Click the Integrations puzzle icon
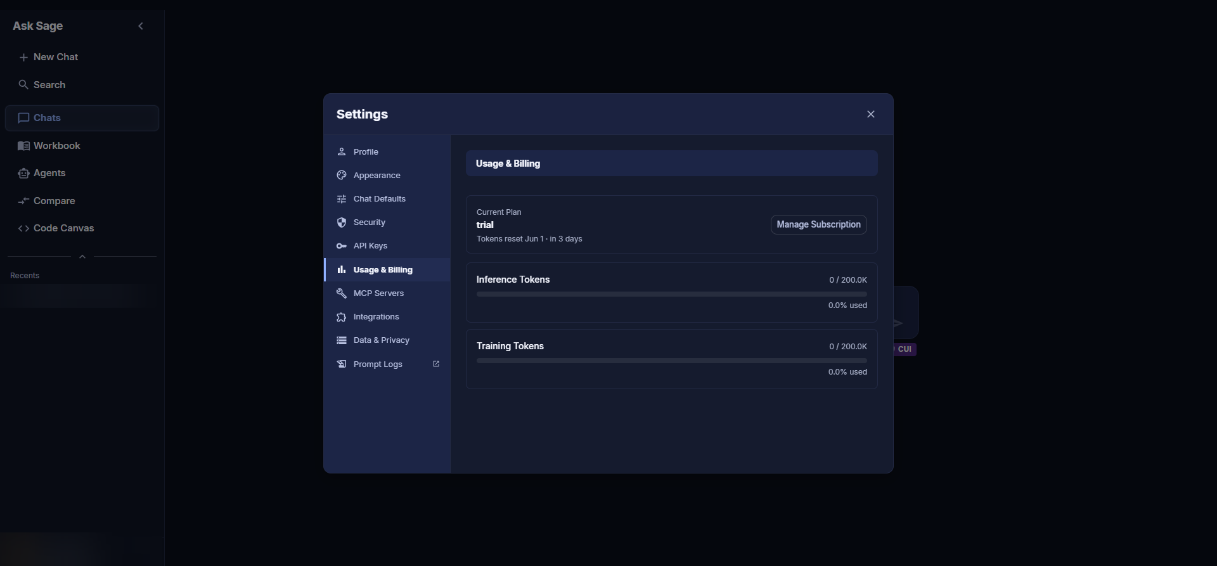This screenshot has height=566, width=1217. pos(342,317)
